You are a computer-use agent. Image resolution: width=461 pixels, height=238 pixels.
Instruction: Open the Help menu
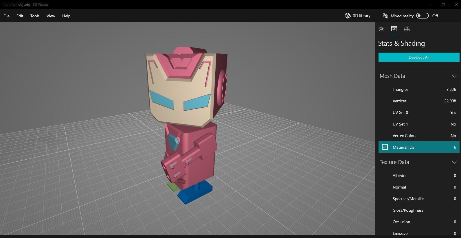66,16
